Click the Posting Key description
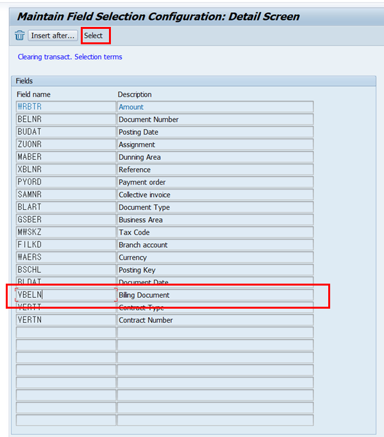 (215, 270)
